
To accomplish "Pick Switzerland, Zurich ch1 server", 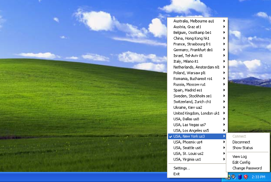I will (197, 102).
